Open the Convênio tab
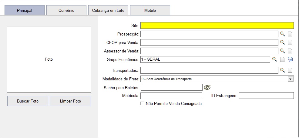 (66, 10)
